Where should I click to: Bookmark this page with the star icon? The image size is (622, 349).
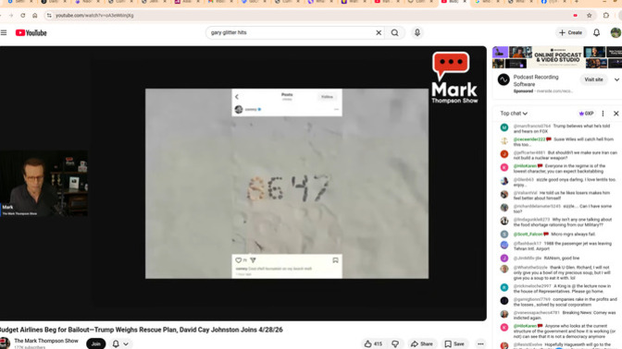(x=589, y=16)
